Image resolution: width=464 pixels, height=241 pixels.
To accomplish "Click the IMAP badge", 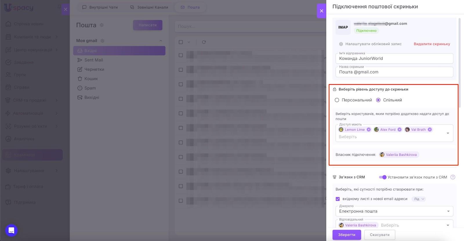I will (343, 27).
